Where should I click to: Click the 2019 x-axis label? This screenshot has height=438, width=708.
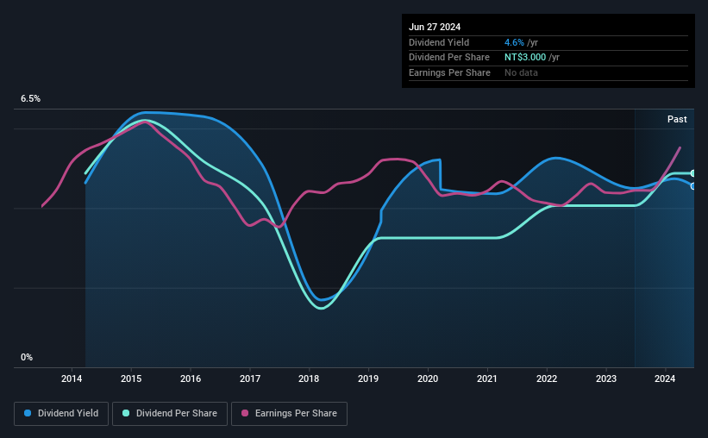pyautogui.click(x=368, y=379)
